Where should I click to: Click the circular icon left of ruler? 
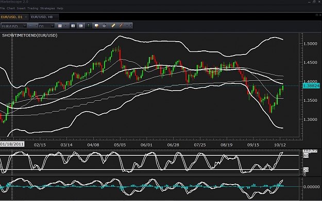104,26
